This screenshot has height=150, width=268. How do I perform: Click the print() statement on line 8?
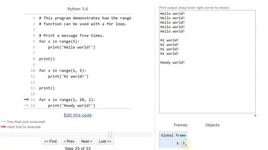(47, 59)
